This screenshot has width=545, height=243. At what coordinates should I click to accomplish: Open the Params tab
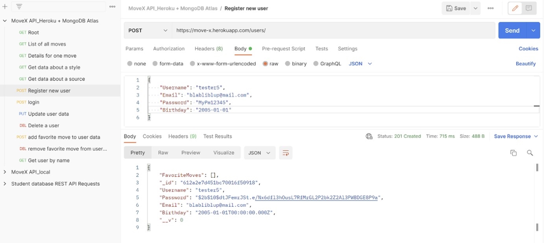(x=134, y=49)
